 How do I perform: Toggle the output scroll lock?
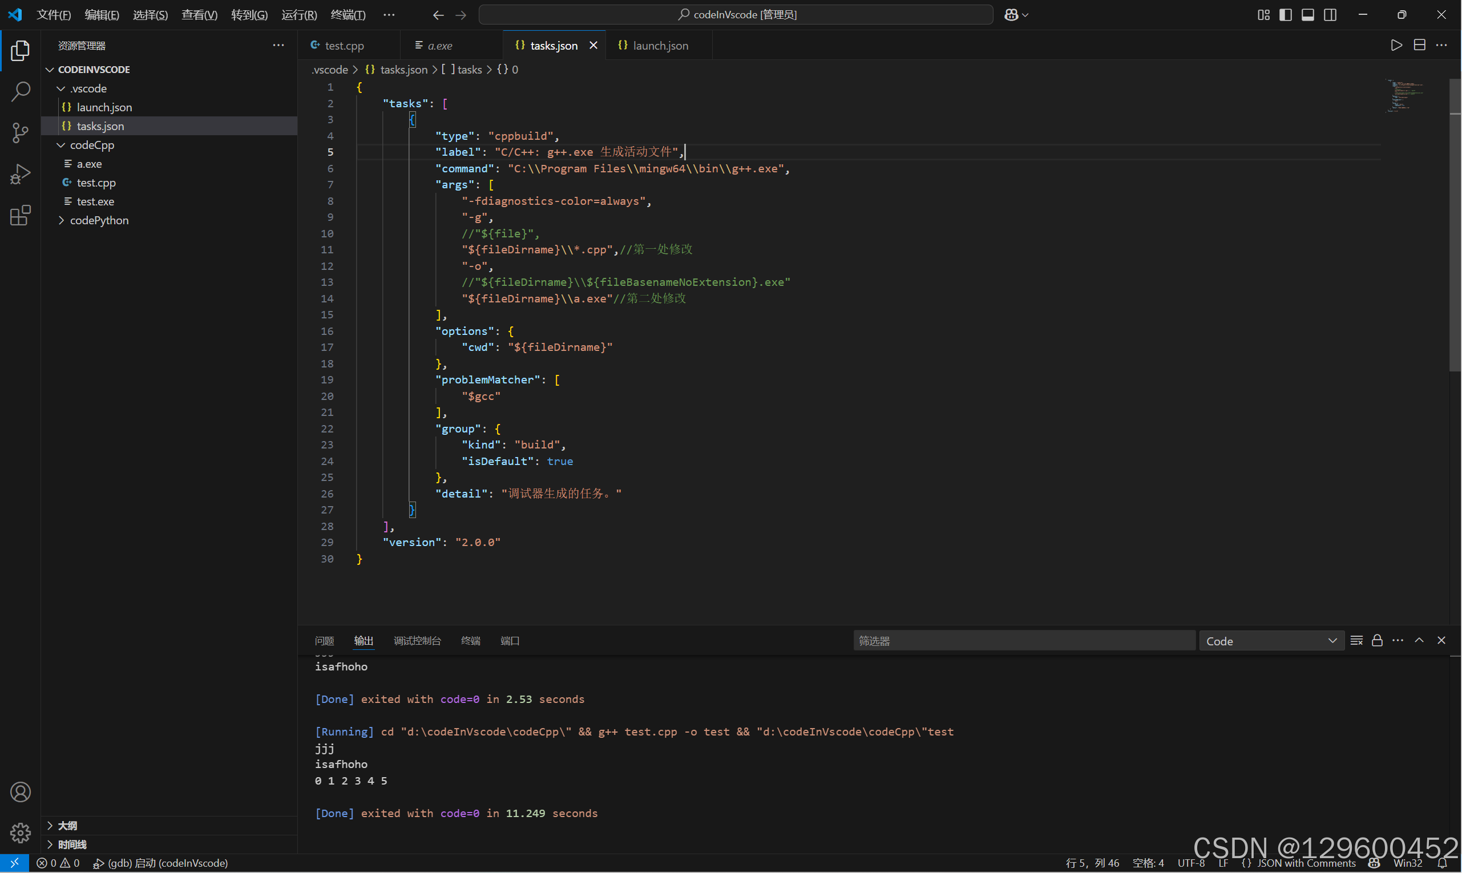click(x=1377, y=641)
